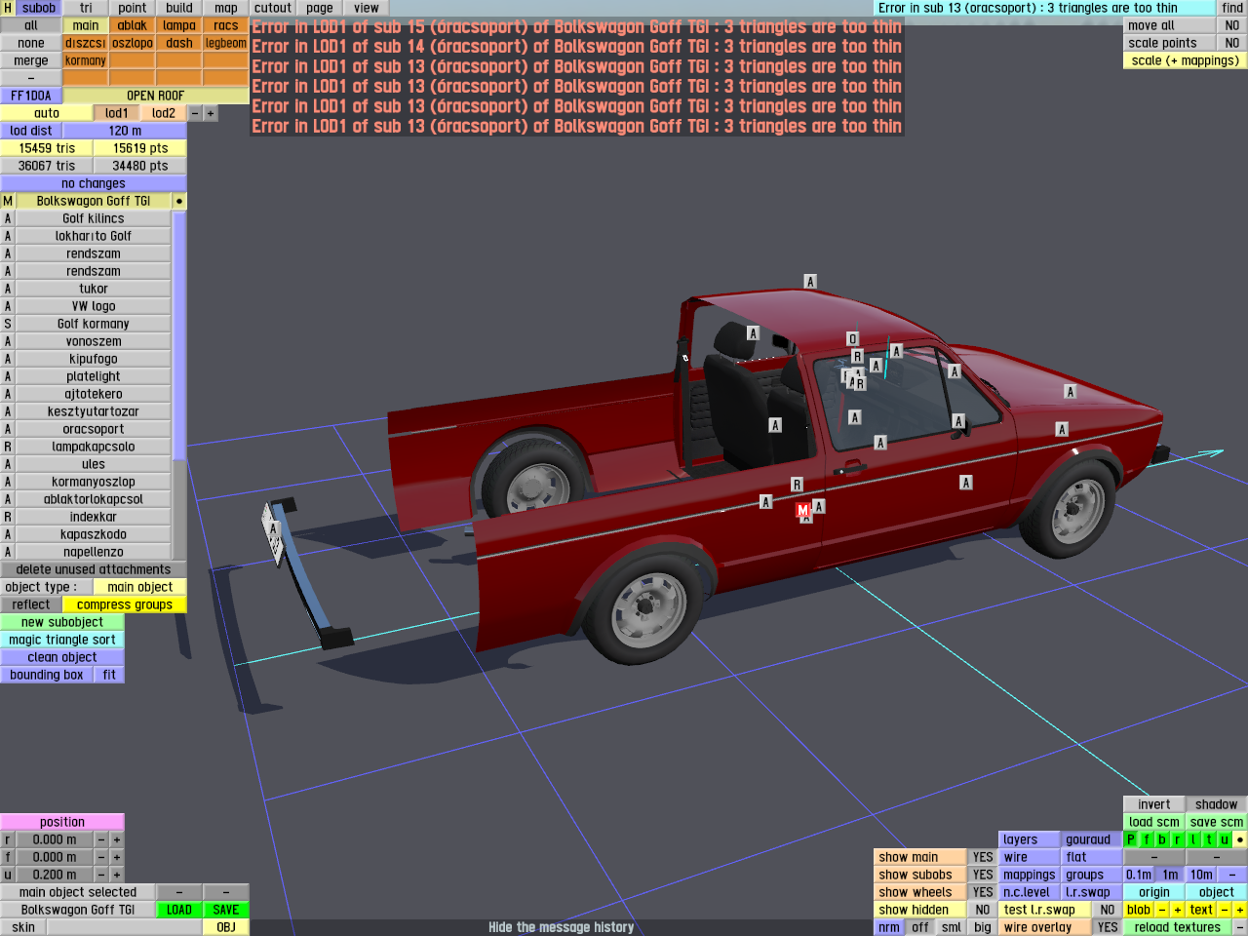Select the ablak group button
This screenshot has height=936, width=1248.
(133, 25)
